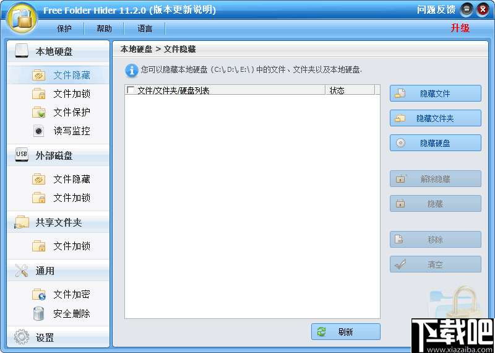Click the wrench tools icon beside 通用

[22, 271]
